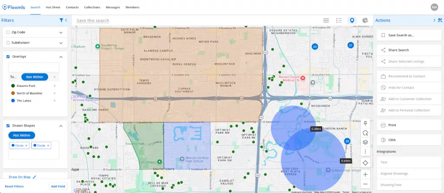
Task: Zoom in on the map
Action: (365, 175)
